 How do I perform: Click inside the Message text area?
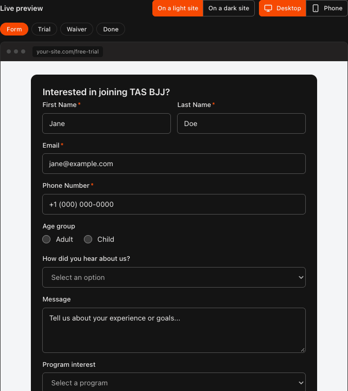[x=174, y=330]
